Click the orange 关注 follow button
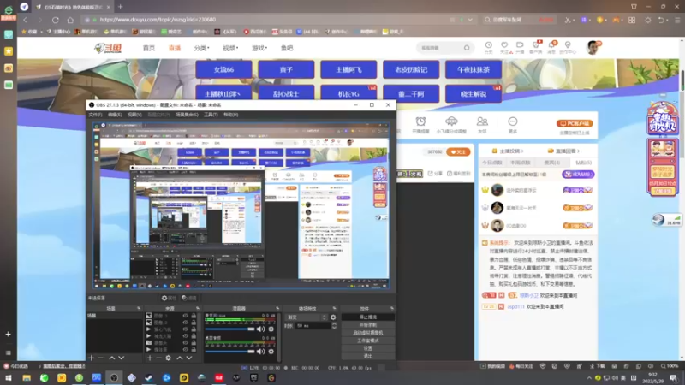This screenshot has height=385, width=685. (458, 152)
